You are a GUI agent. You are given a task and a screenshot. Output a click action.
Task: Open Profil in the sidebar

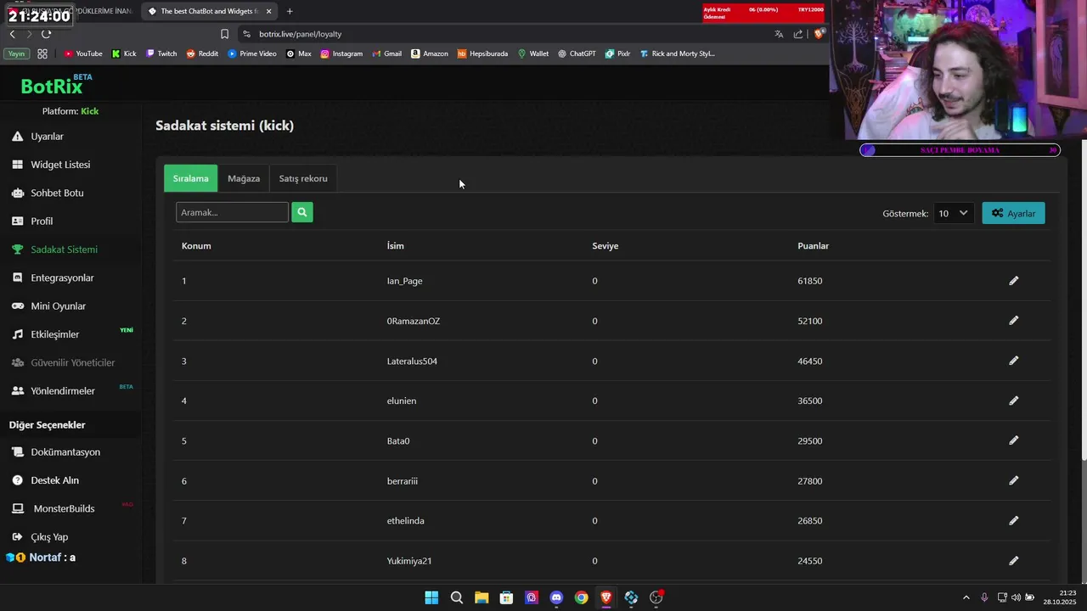42,221
